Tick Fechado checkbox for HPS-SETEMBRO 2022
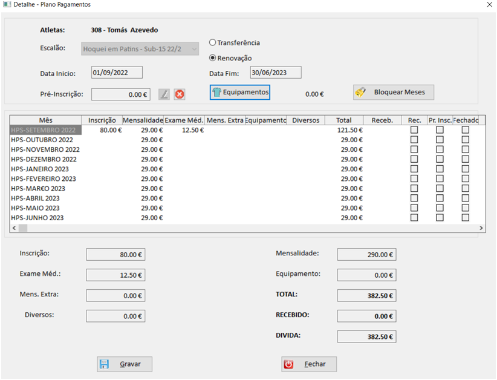 (x=466, y=129)
